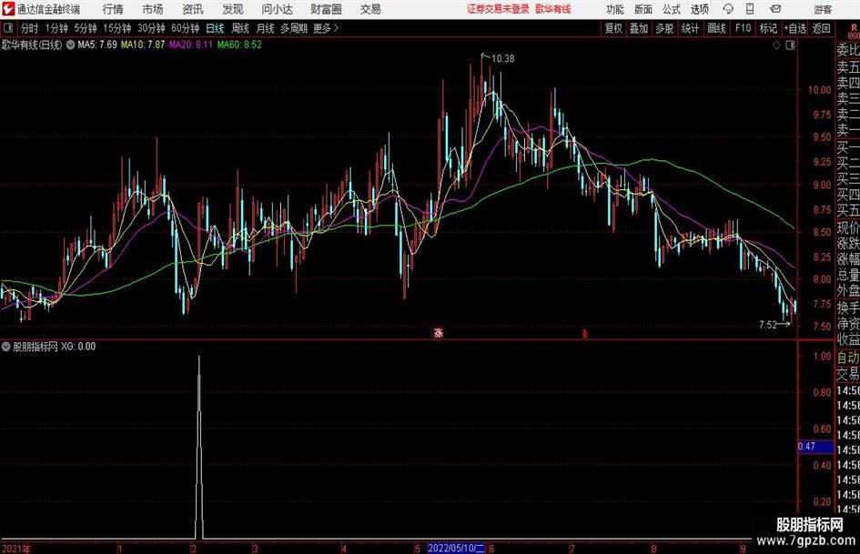This screenshot has width=860, height=554.
Task: Switch to the 月线 monthly period
Action: (x=265, y=28)
